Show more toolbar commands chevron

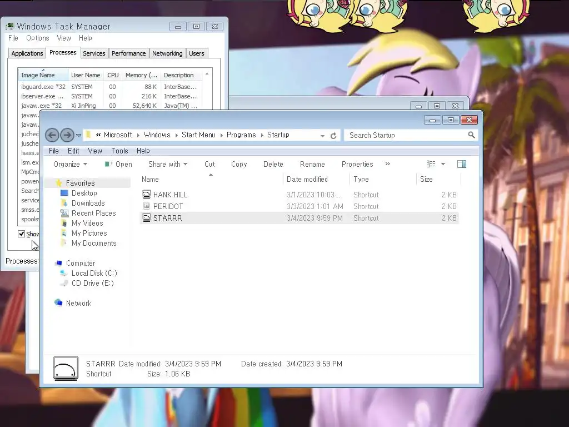[x=387, y=164]
